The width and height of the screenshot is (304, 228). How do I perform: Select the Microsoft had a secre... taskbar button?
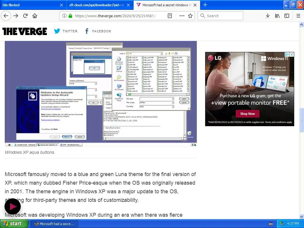coord(55,224)
